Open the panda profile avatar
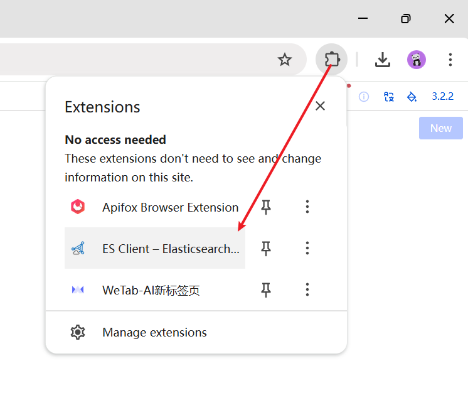 (417, 60)
